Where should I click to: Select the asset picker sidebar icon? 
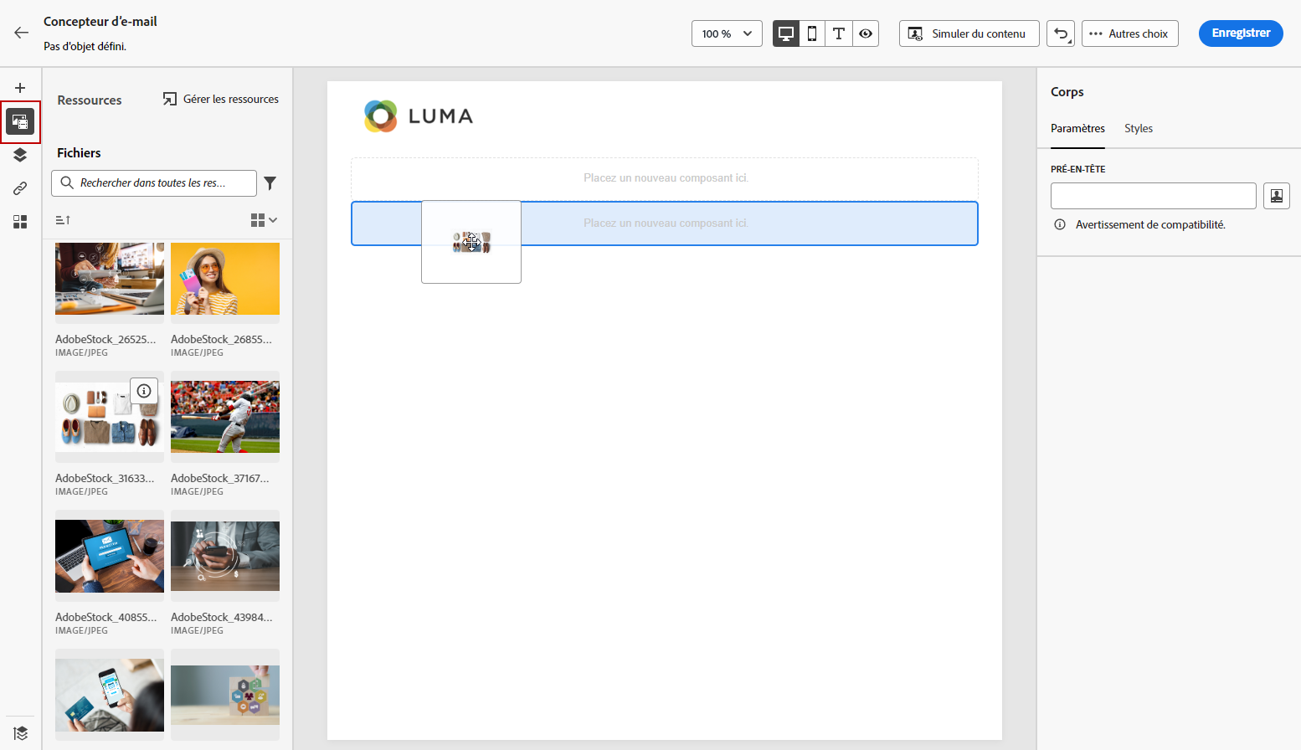pyautogui.click(x=20, y=121)
